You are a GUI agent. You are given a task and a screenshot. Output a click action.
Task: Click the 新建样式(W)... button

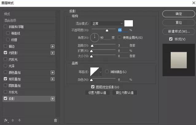pos(178,31)
